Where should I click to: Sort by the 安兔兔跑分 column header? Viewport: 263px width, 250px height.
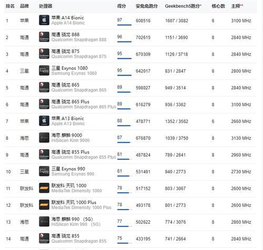click(147, 6)
